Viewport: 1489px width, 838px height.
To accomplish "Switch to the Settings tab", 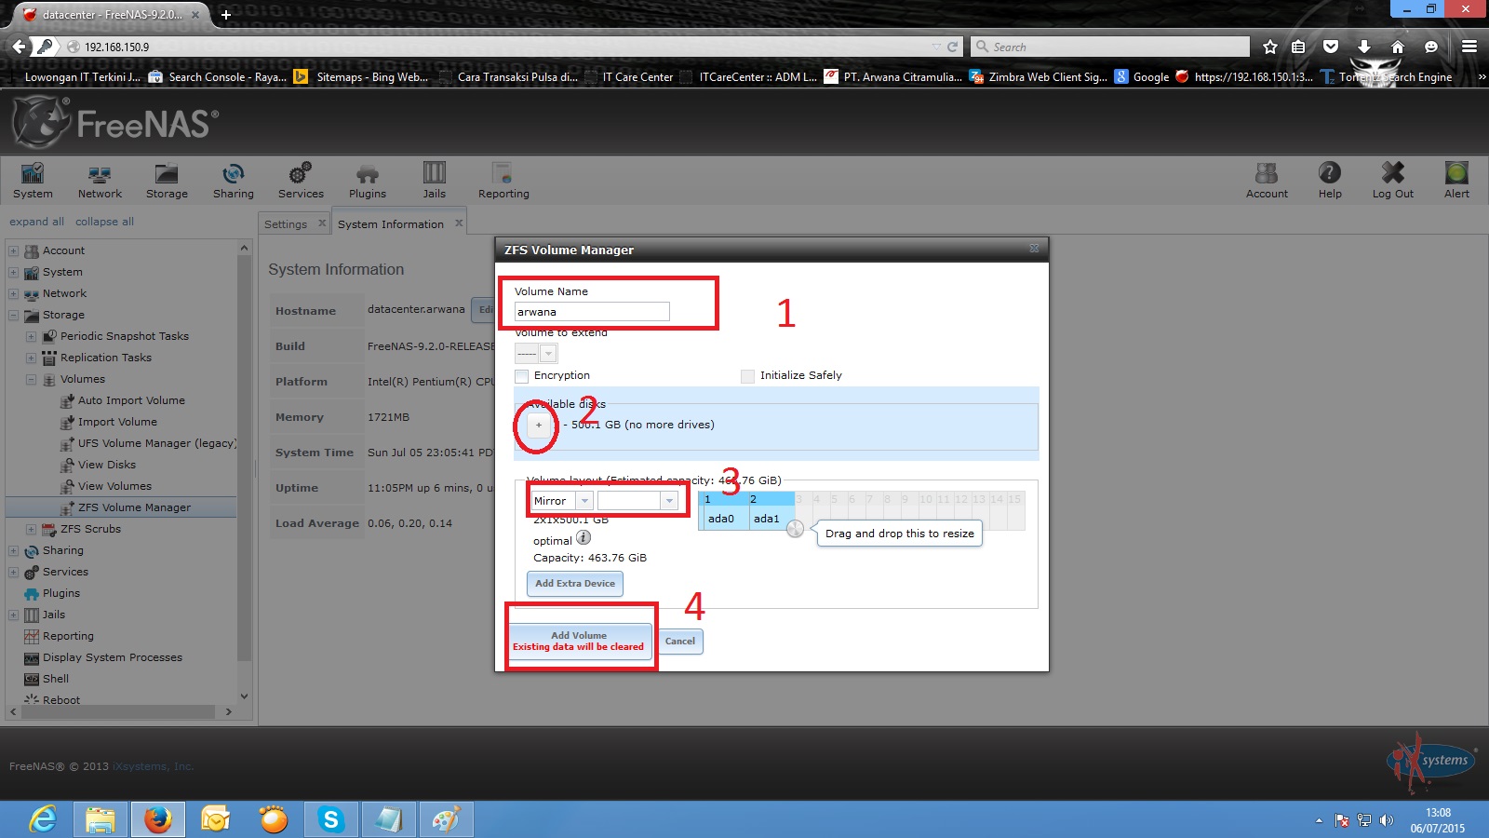I will (286, 224).
